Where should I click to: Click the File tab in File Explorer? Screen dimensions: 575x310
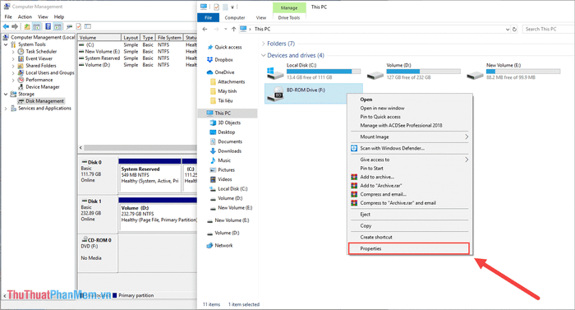click(x=209, y=17)
